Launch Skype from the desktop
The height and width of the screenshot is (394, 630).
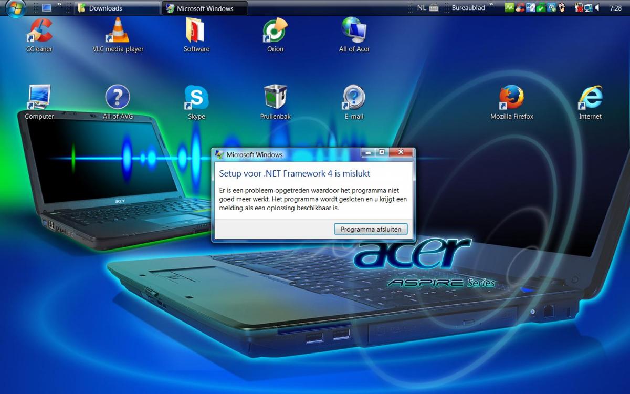coord(196,102)
